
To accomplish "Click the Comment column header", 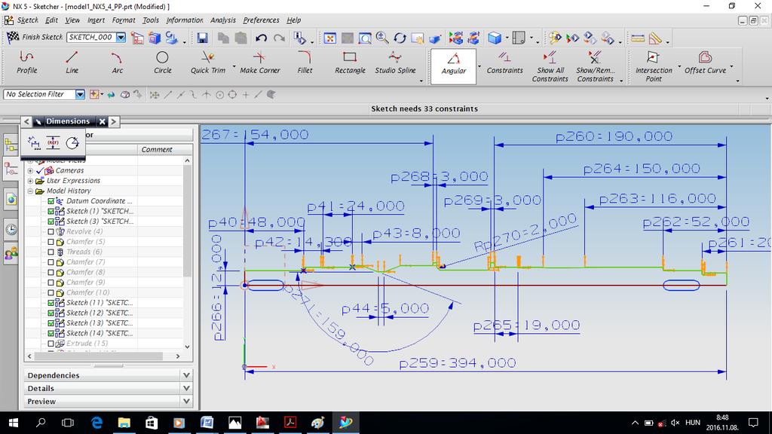I will tap(164, 149).
